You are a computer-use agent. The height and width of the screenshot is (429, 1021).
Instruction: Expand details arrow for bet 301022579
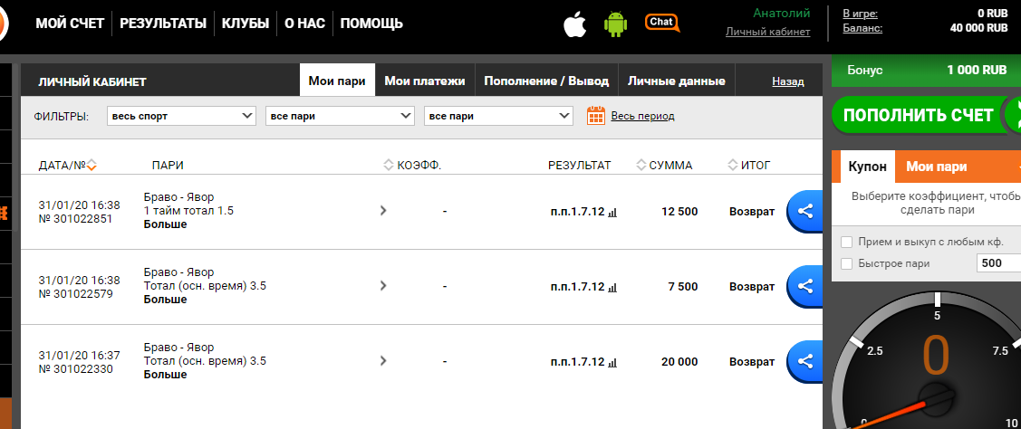click(x=383, y=286)
